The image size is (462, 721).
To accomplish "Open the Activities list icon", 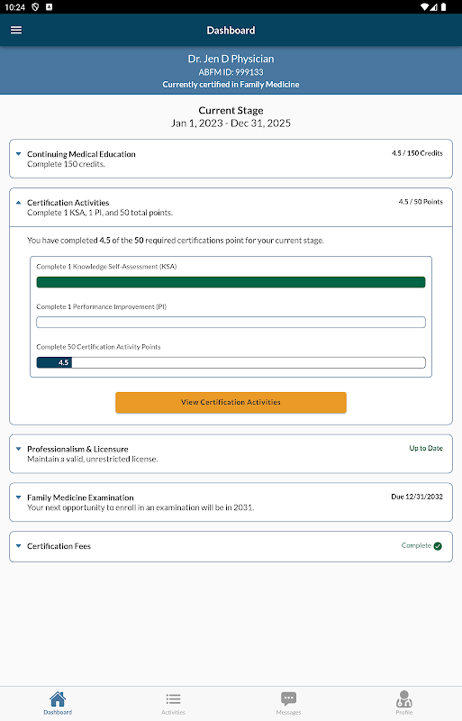I will (x=173, y=699).
